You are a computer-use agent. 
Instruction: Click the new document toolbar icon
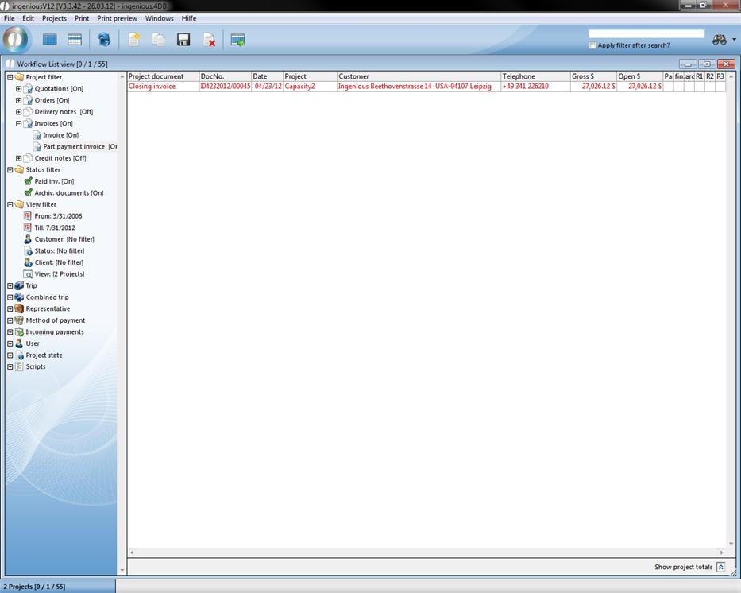click(133, 40)
